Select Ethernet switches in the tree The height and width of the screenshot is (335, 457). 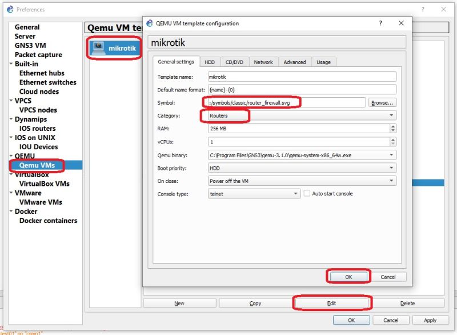pos(48,82)
